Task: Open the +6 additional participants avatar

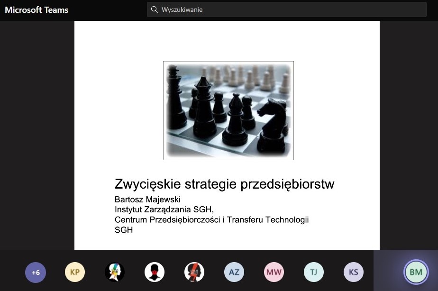Action: coord(36,273)
